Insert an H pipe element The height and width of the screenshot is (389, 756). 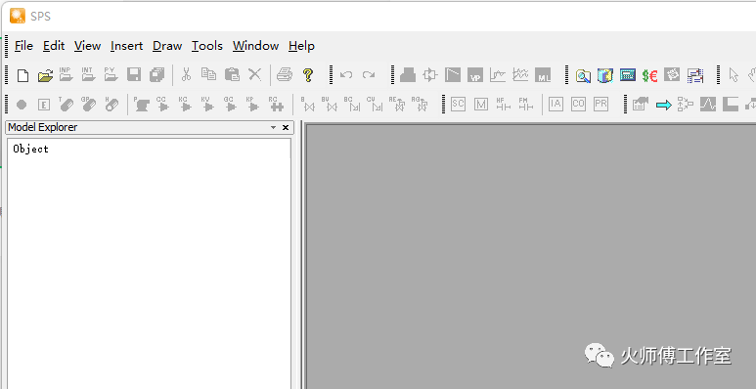click(x=111, y=104)
